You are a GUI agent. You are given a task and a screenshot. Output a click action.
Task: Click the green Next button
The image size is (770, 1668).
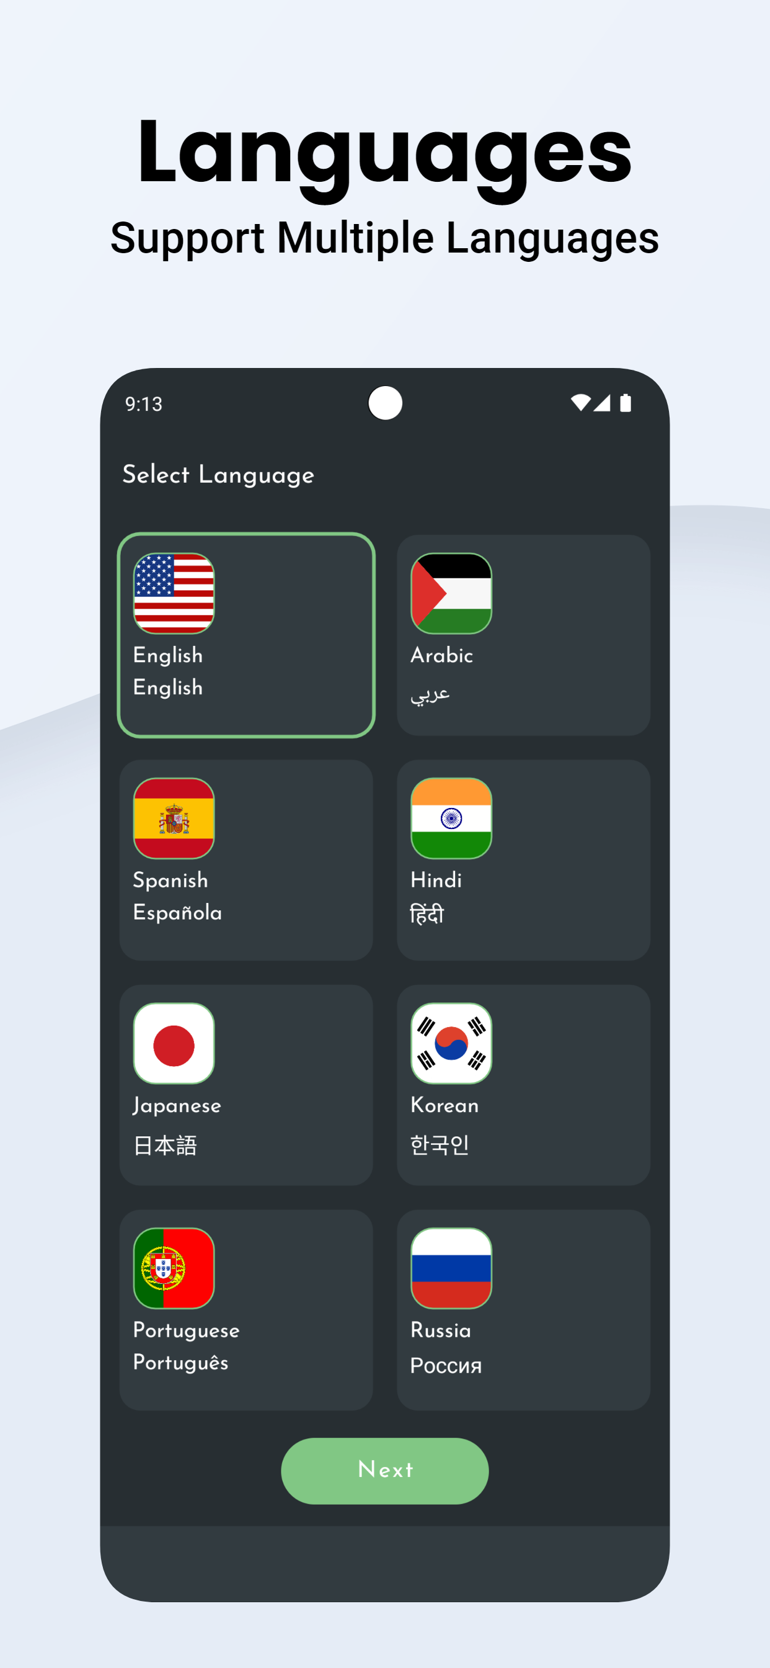tap(385, 1471)
